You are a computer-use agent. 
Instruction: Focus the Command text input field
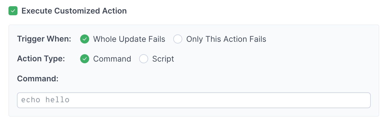tap(194, 100)
